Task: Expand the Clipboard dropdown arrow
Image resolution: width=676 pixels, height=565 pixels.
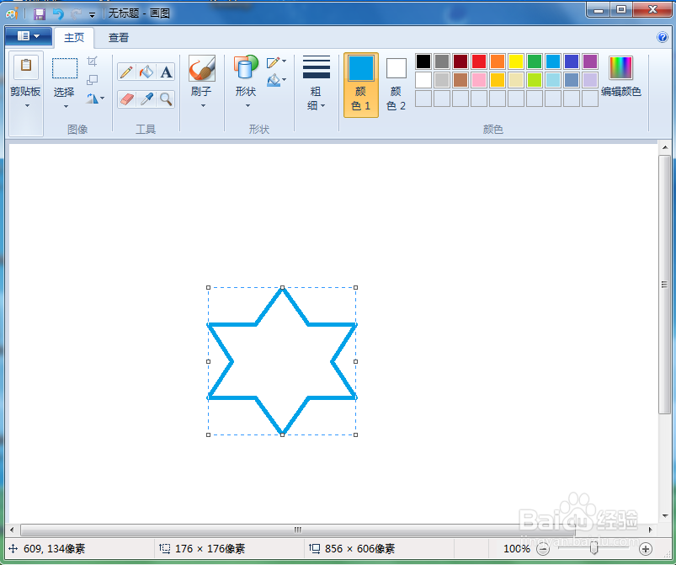Action: (27, 105)
